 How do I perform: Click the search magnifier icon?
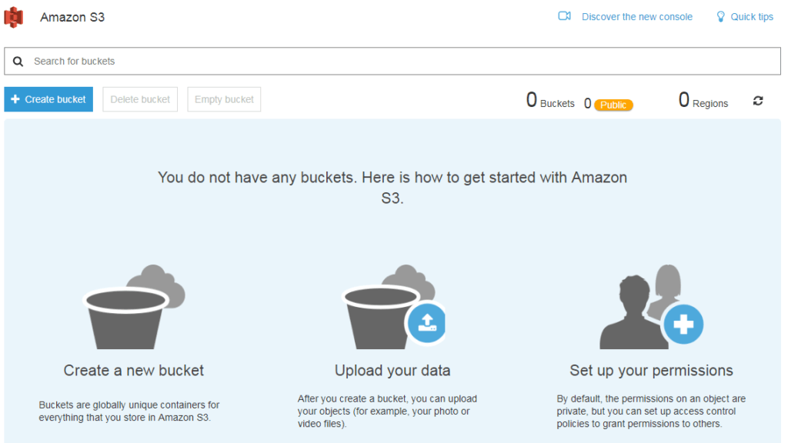click(x=18, y=61)
